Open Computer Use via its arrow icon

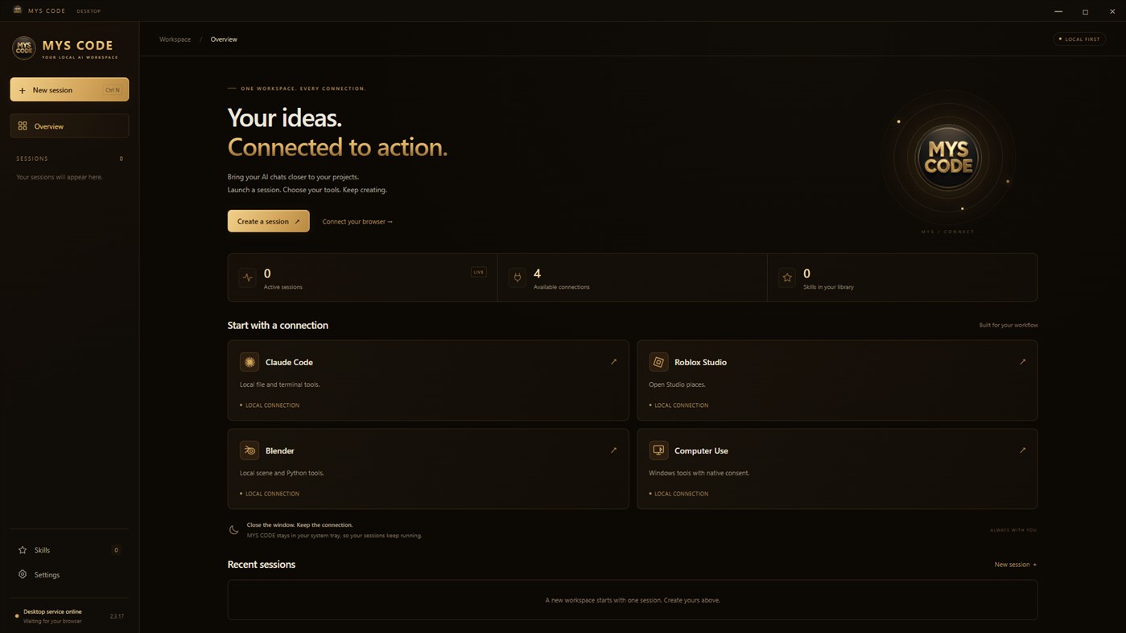coord(1022,450)
